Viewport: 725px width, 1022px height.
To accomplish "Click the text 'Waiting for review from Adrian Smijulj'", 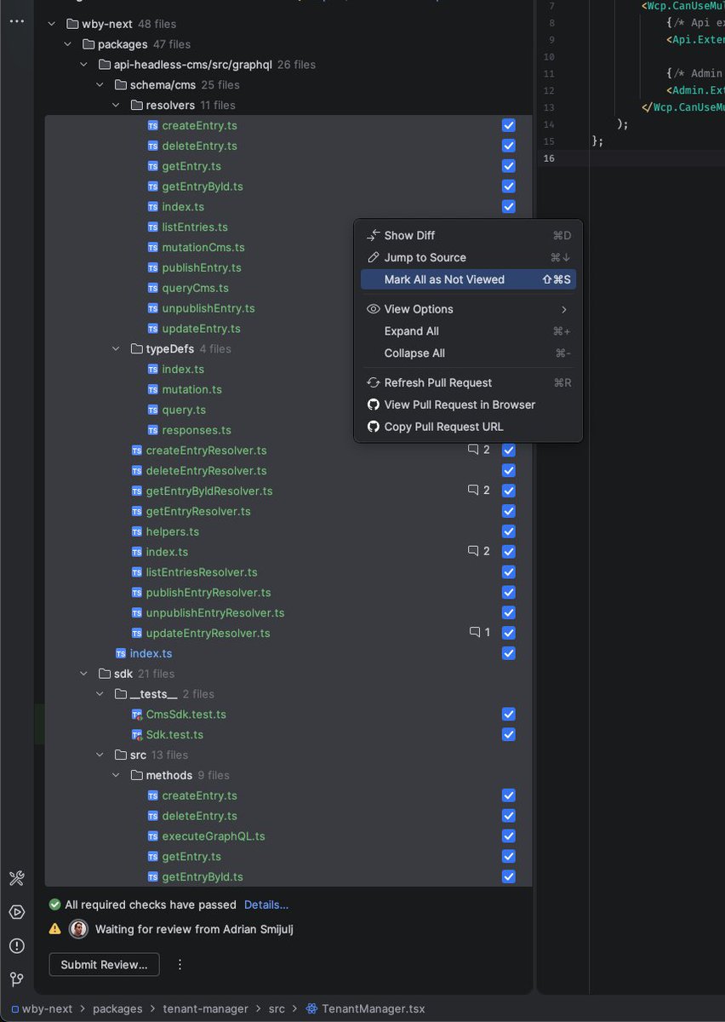I will 194,929.
